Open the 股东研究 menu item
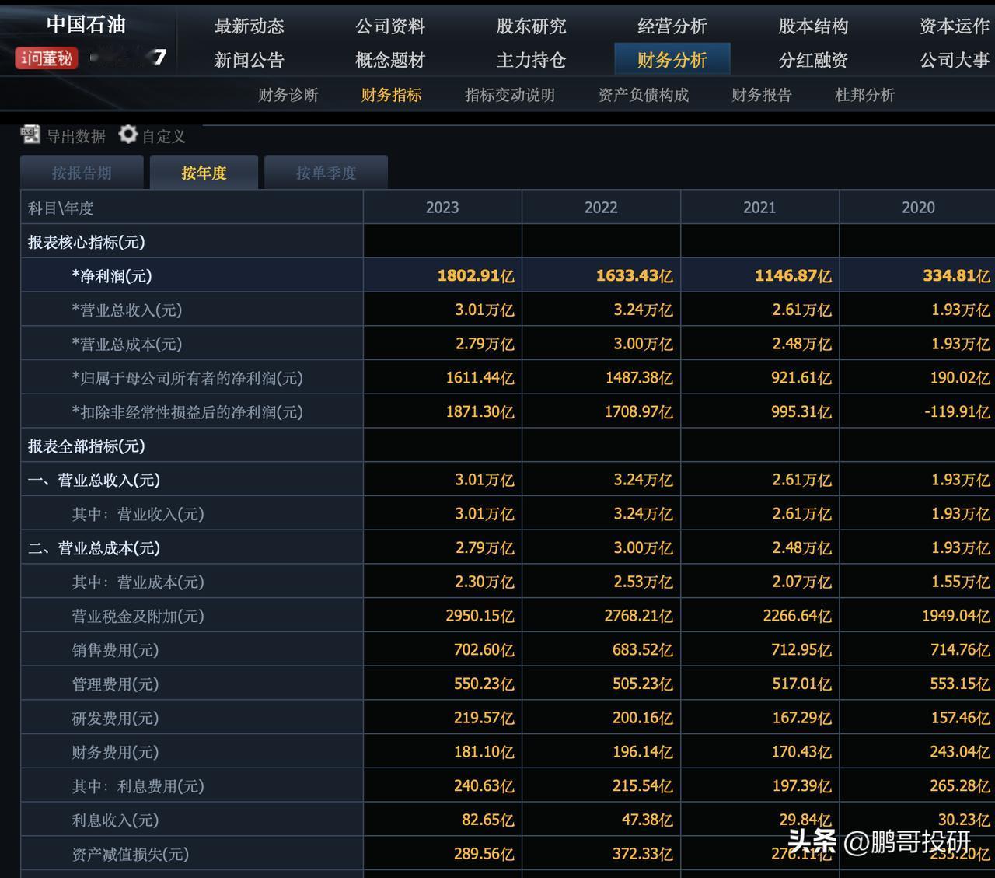Image resolution: width=995 pixels, height=878 pixels. pos(531,26)
